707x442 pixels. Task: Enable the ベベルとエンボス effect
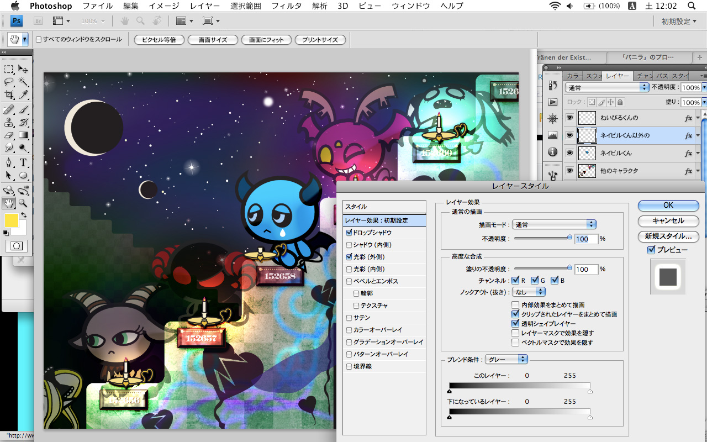tap(349, 281)
